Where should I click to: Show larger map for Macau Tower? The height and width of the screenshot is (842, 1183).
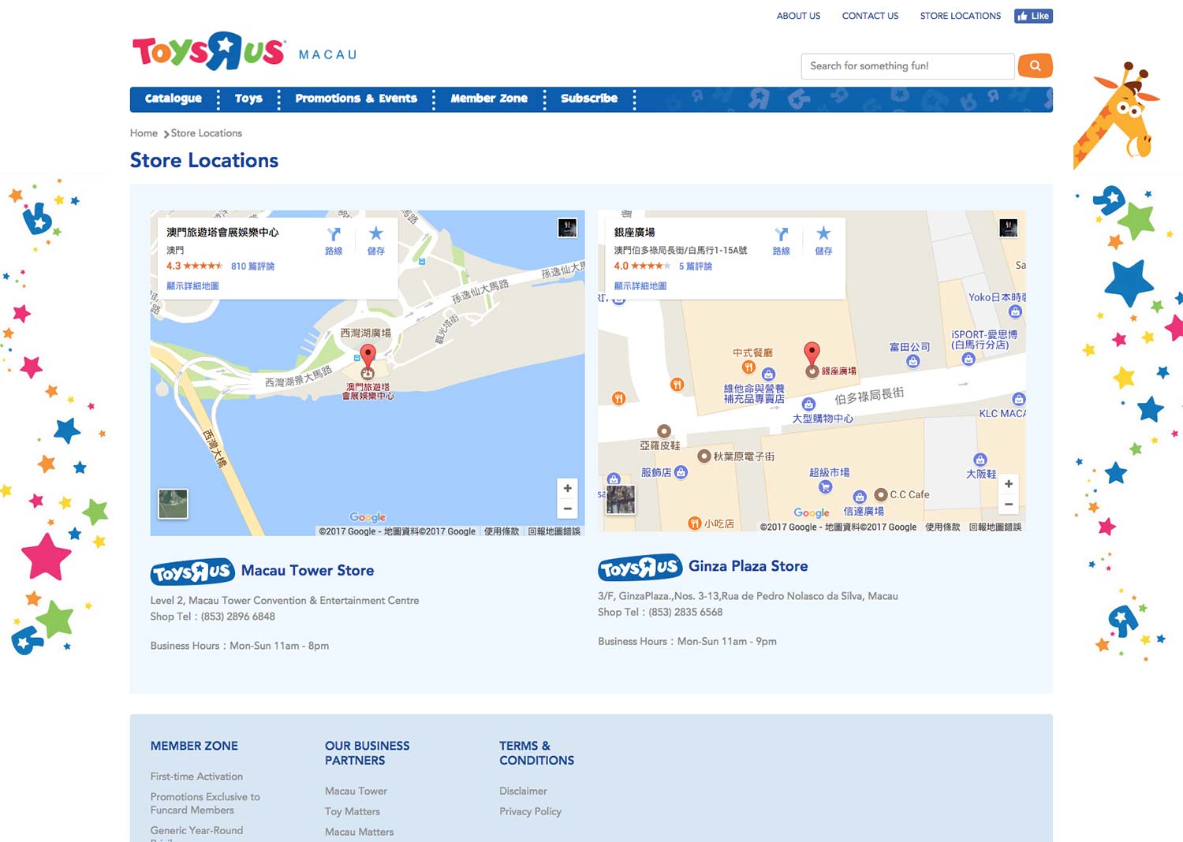point(192,286)
